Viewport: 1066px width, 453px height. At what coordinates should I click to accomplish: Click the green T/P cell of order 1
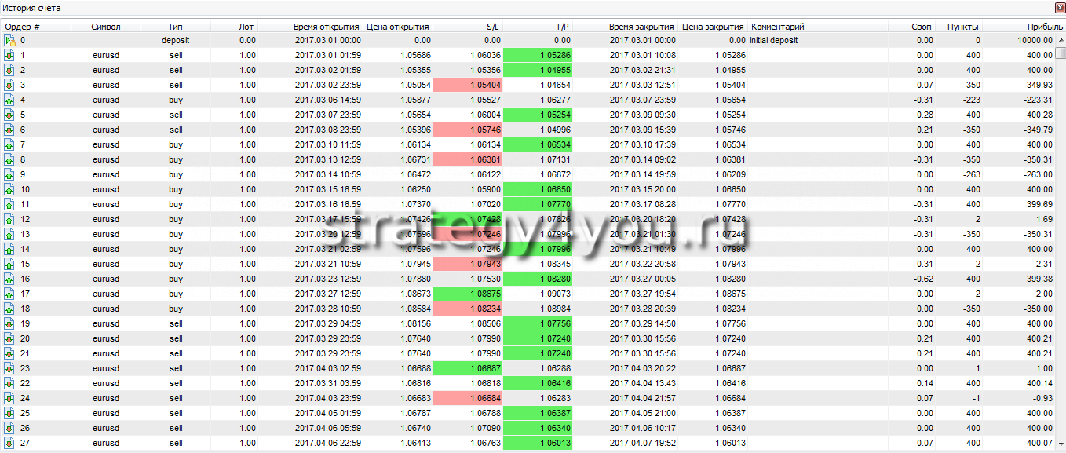(x=538, y=55)
